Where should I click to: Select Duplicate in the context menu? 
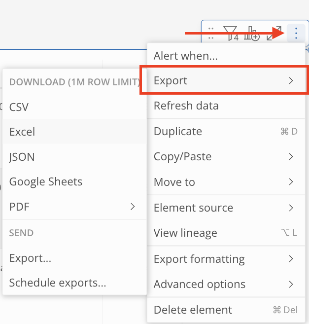tap(226, 131)
